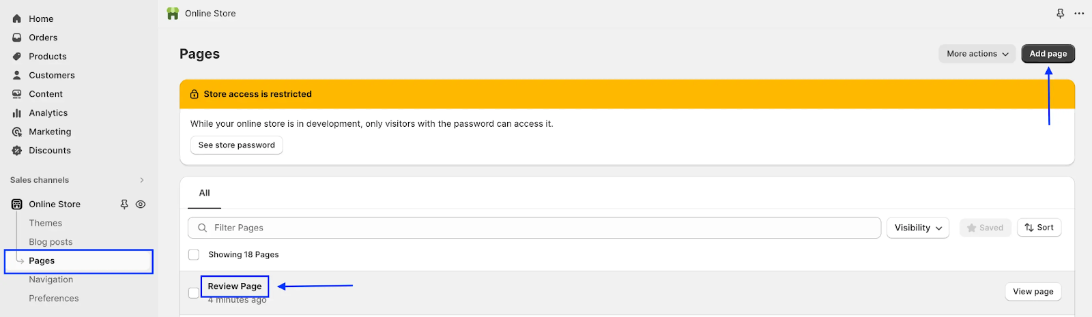Click the three-dot menu in top bar
1092x317 pixels.
[x=1079, y=14]
